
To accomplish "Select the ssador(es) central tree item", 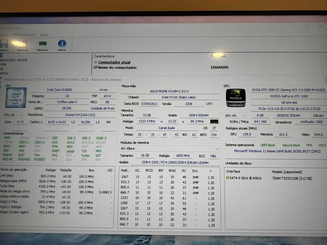I will click(14, 60).
